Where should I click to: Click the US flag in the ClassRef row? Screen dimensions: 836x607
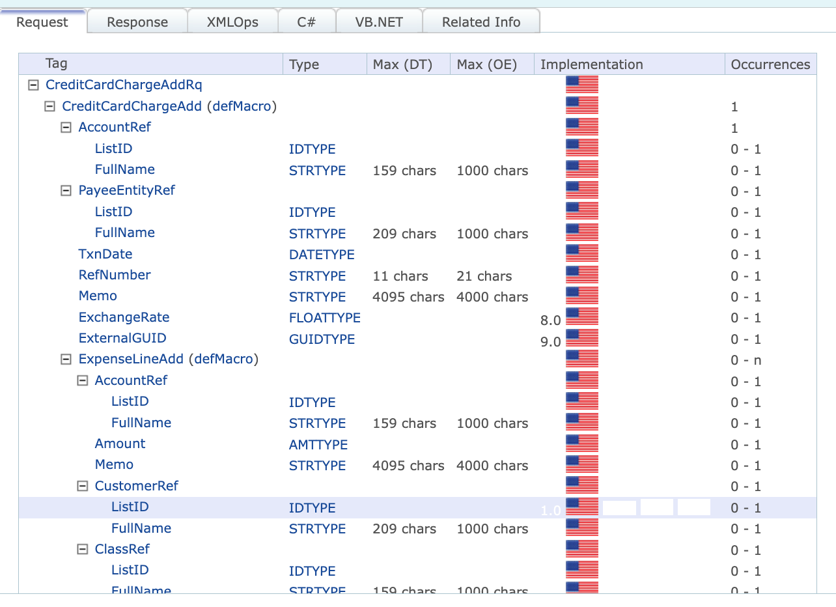(x=582, y=548)
